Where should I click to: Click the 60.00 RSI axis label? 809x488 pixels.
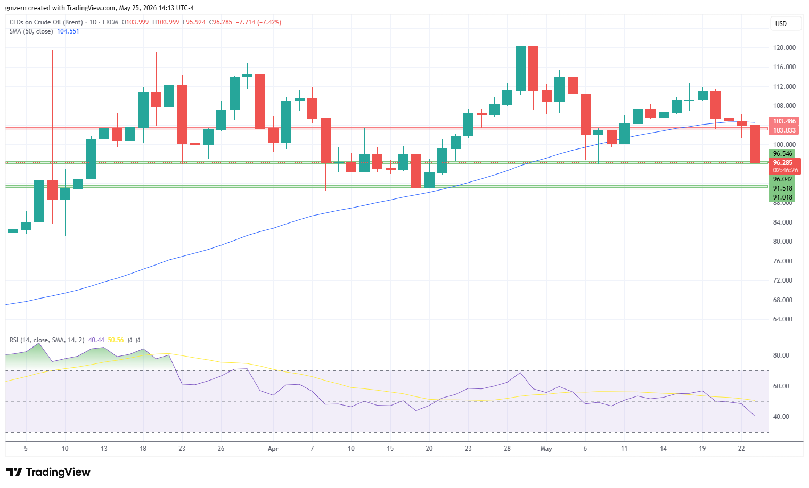coord(781,386)
